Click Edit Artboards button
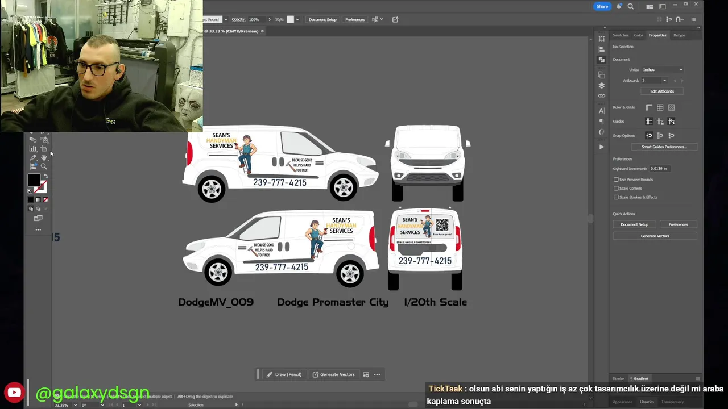Viewport: 728px width, 409px height. (662, 91)
